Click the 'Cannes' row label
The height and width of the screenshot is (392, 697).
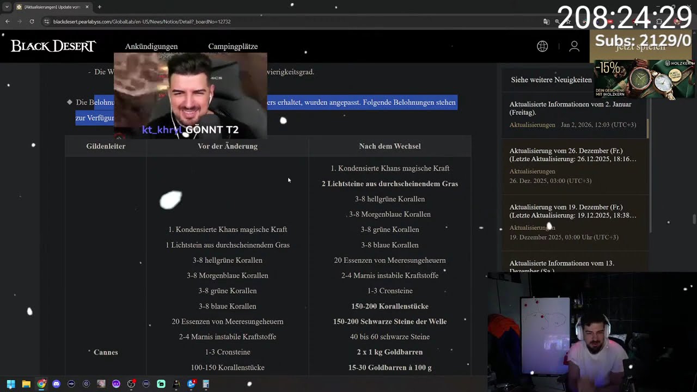click(x=106, y=352)
